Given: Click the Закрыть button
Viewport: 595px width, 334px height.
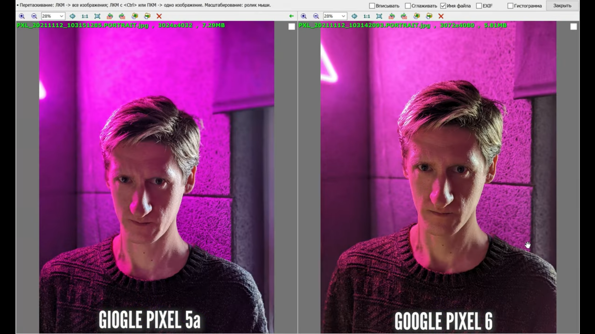Looking at the screenshot, I should coord(562,6).
